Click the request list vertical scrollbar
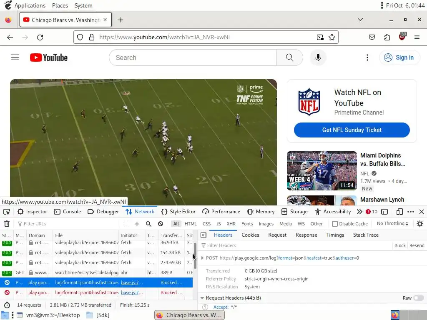The width and height of the screenshot is (427, 320). 195,256
